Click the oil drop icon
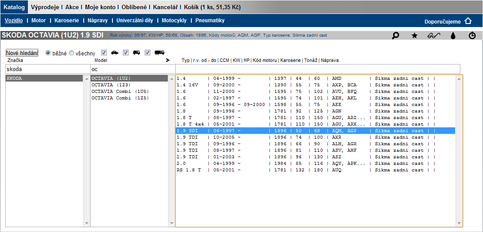The height and width of the screenshot is (232, 483). [x=453, y=36]
